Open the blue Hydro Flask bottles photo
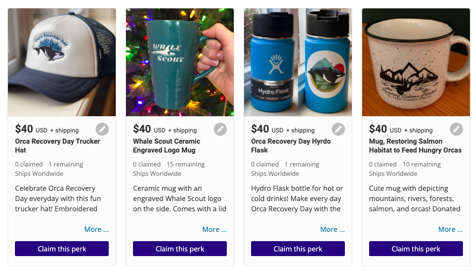 coord(298,62)
